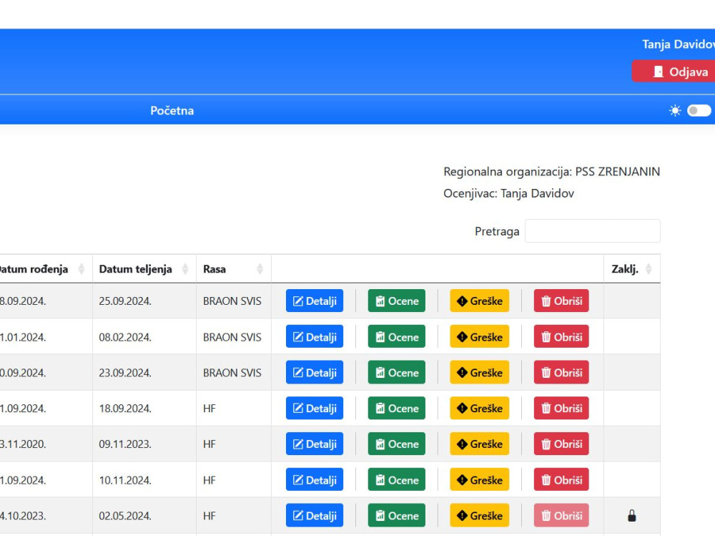Sort by Datum rođenja column arrows
The width and height of the screenshot is (715, 536).
(x=82, y=269)
